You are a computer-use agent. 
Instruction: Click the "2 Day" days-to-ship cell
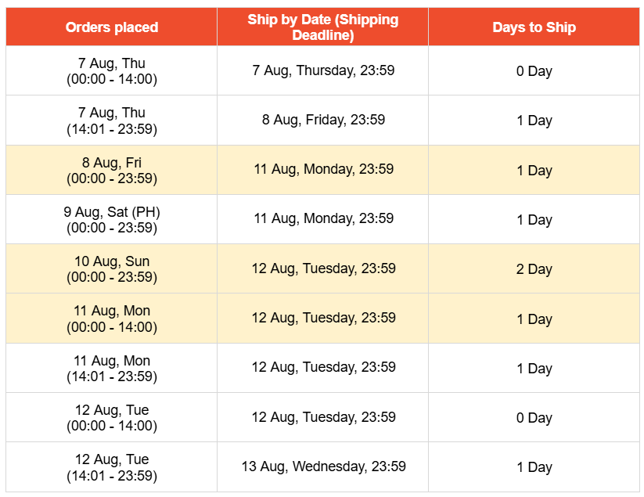coord(534,269)
